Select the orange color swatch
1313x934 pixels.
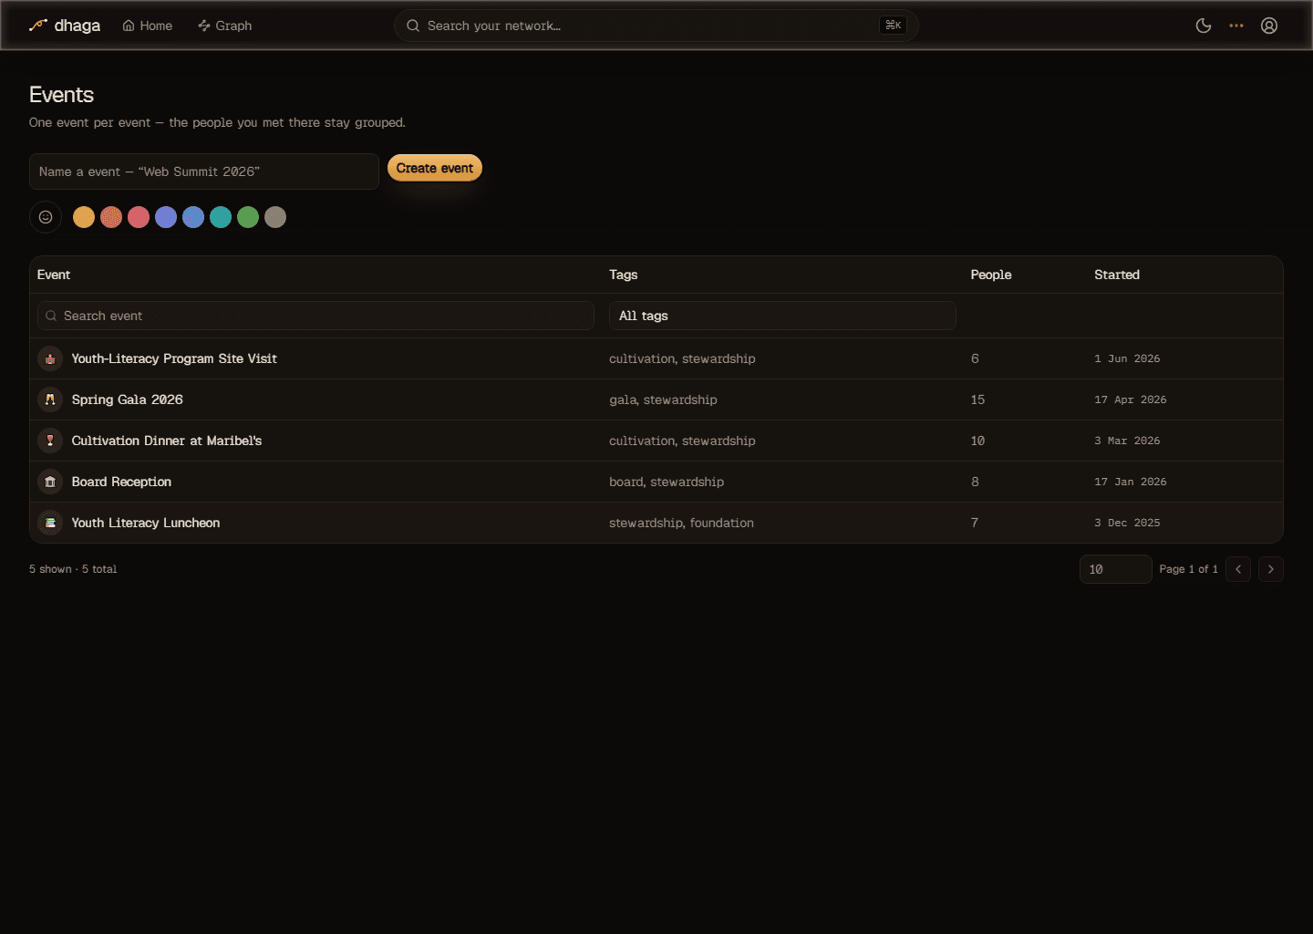(84, 217)
